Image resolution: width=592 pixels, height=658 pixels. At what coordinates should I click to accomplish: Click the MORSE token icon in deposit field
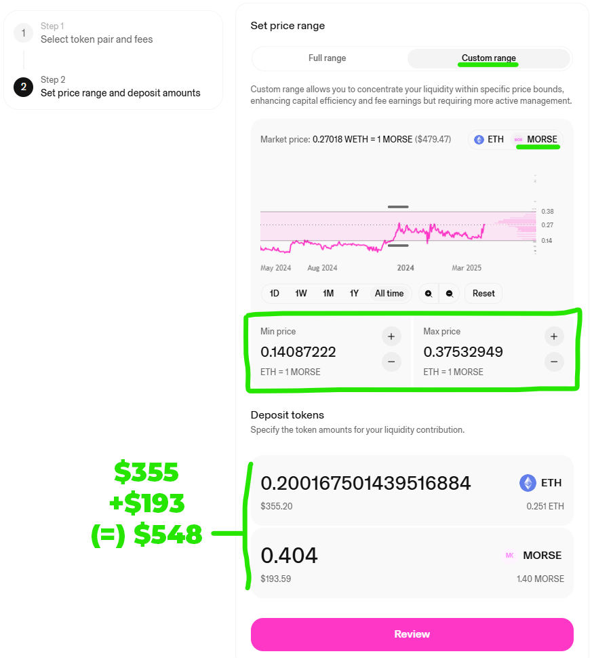(x=510, y=555)
